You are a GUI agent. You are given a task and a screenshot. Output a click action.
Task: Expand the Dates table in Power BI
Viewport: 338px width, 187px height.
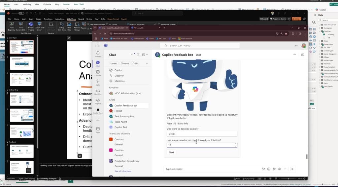click(320, 41)
